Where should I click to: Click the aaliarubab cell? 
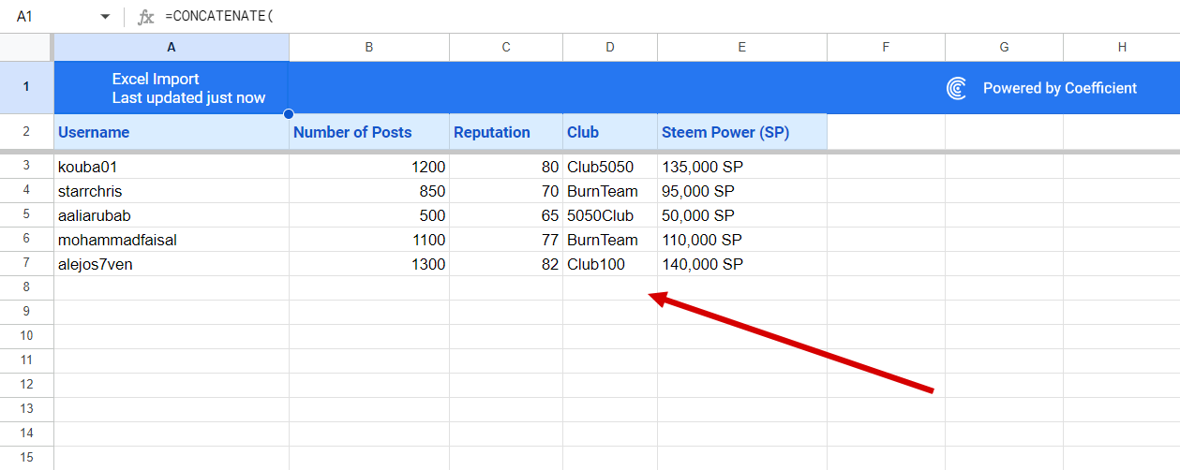click(x=172, y=215)
